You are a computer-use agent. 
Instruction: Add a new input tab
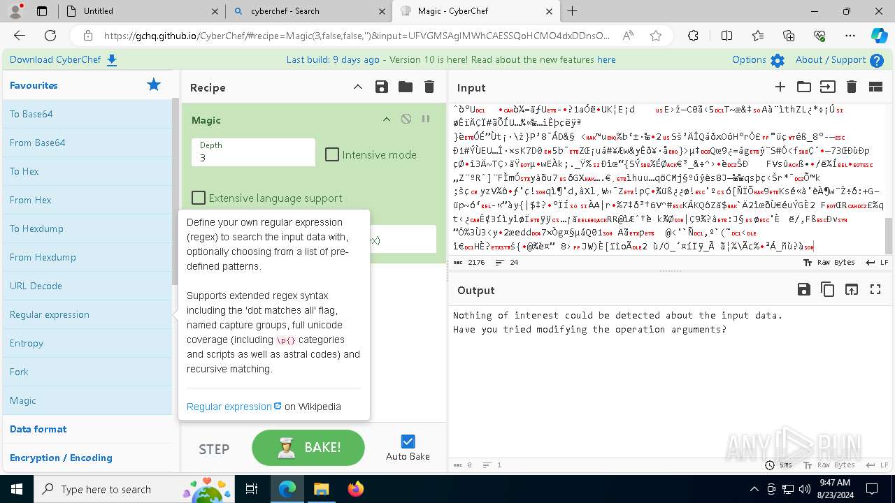[x=780, y=87]
